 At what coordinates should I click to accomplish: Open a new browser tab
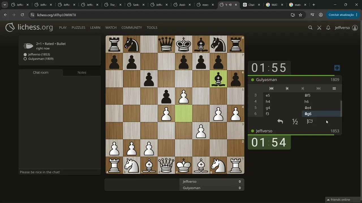[x=314, y=5]
